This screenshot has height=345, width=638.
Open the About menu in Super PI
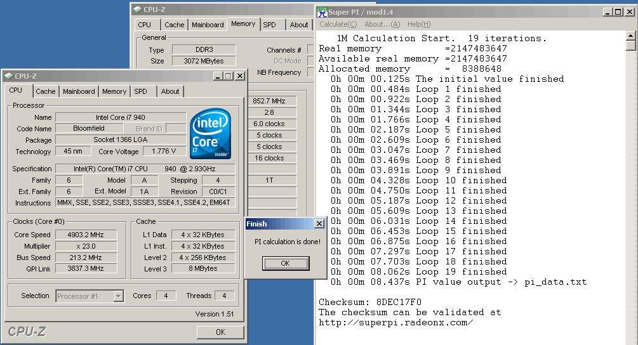click(x=382, y=24)
